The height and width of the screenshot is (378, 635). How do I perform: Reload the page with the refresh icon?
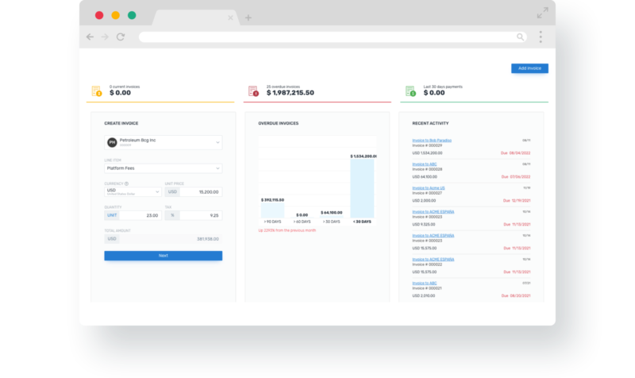pos(121,37)
